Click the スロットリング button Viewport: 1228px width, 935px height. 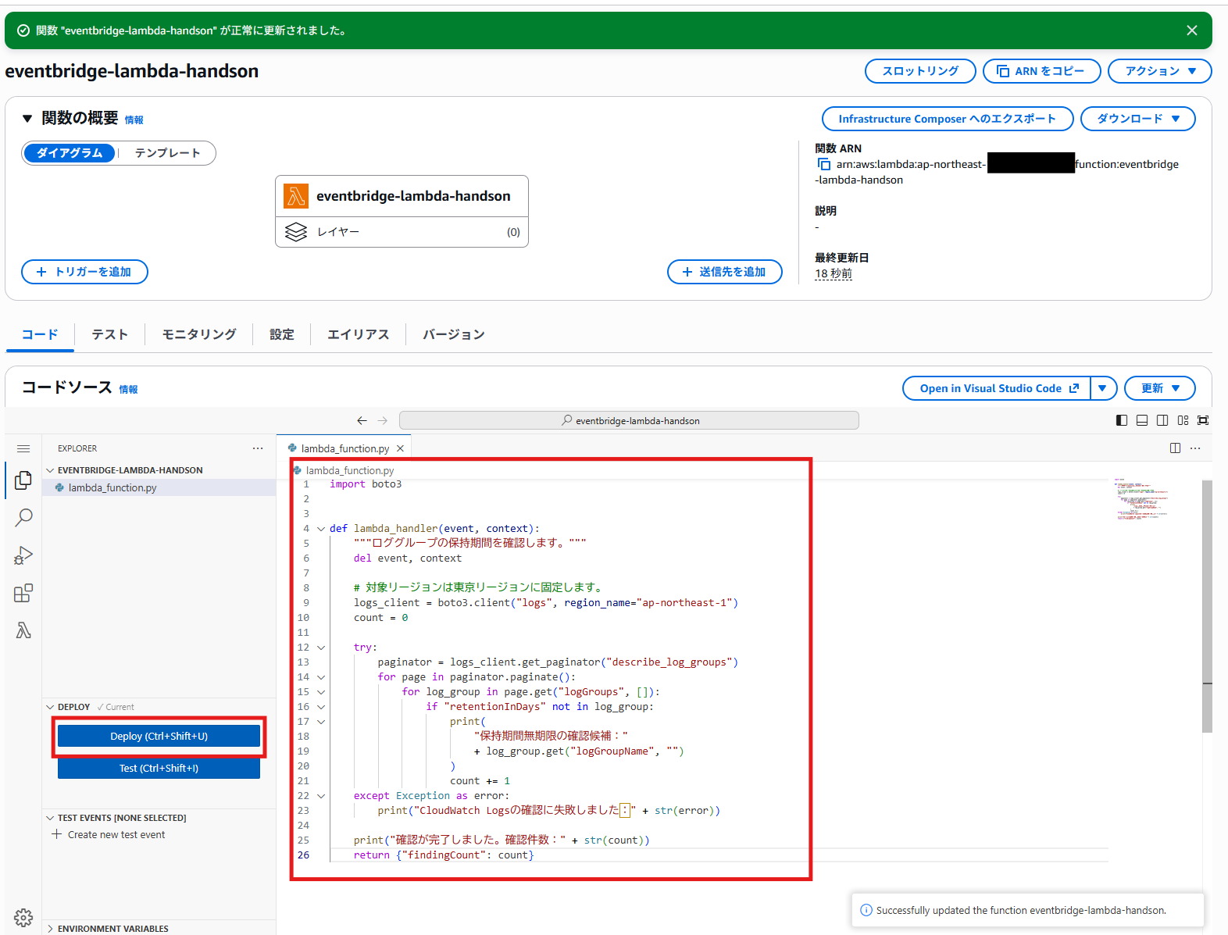point(920,71)
